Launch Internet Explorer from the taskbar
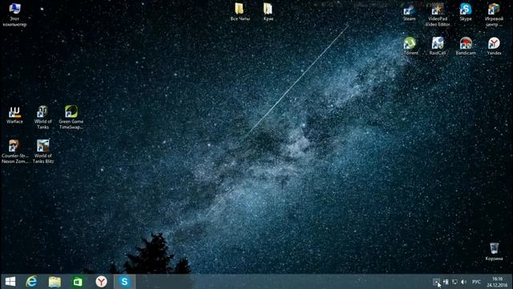This screenshot has width=513, height=289. [x=31, y=282]
